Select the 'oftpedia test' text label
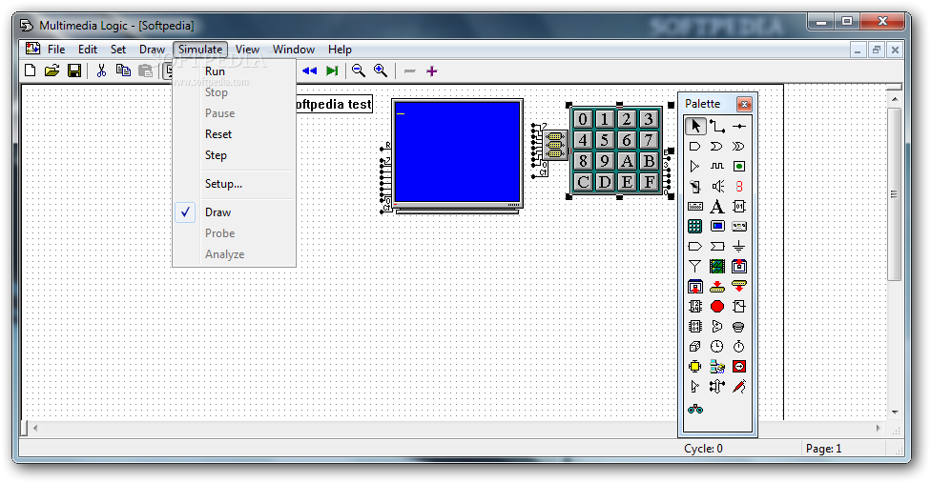This screenshot has height=483, width=931. coord(334,104)
